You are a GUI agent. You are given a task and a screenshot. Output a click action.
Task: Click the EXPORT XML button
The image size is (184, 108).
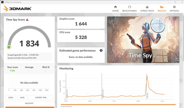[x=41, y=98]
